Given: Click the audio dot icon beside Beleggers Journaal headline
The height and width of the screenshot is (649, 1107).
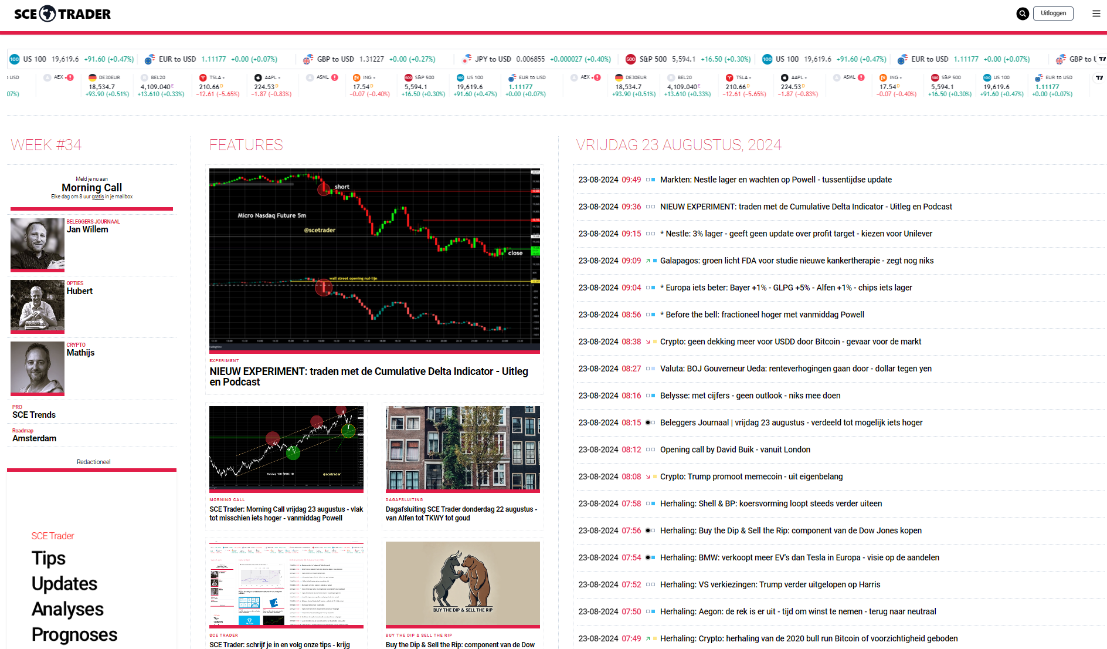Looking at the screenshot, I should pyautogui.click(x=648, y=422).
